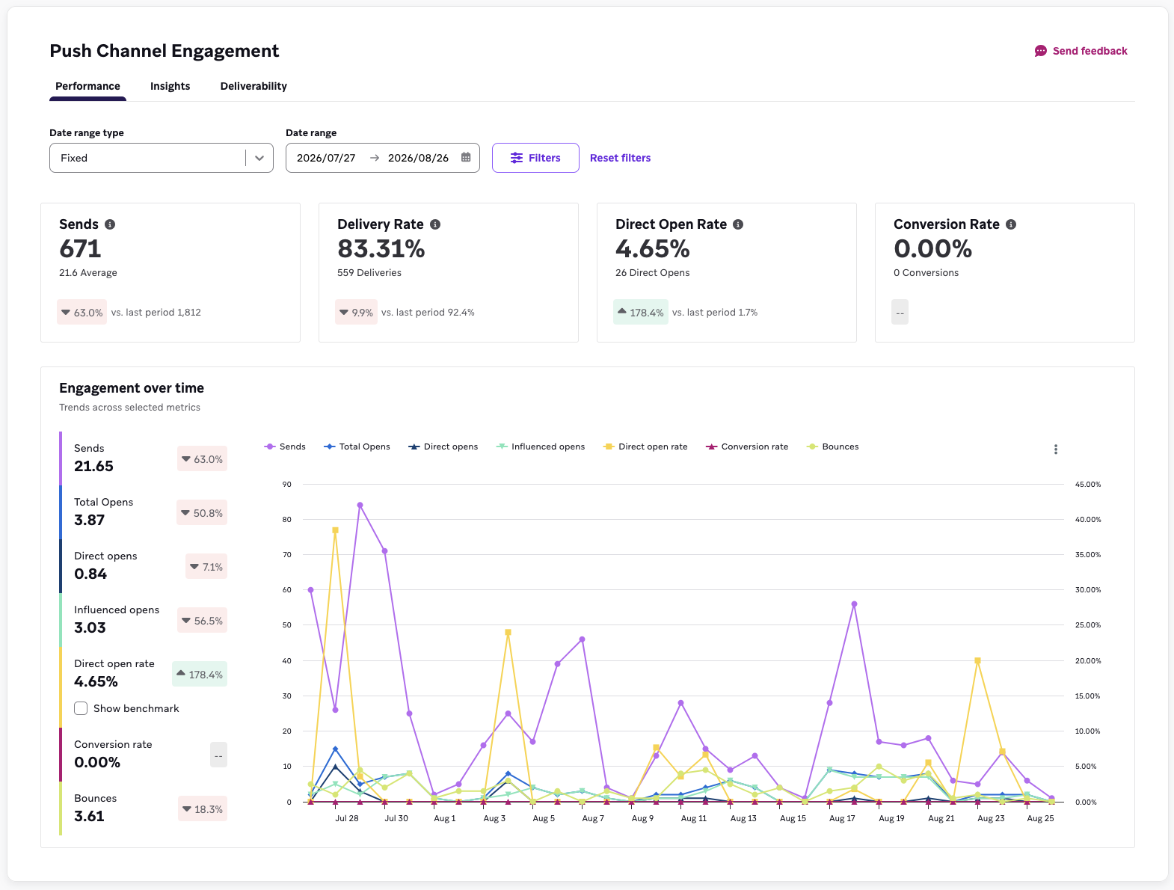Switch to the Insights tab
The height and width of the screenshot is (890, 1174).
point(170,86)
